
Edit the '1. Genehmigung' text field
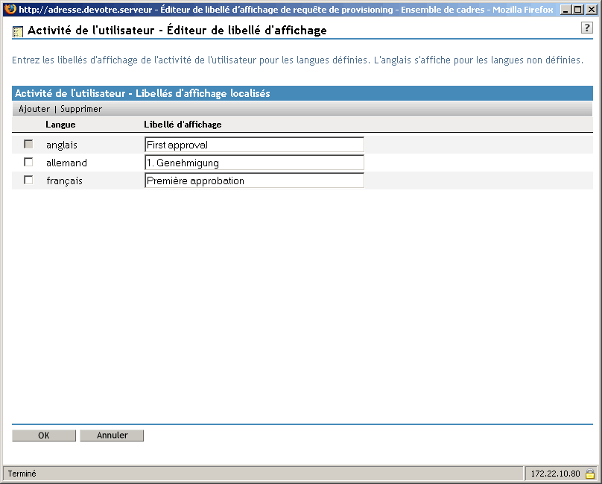point(254,163)
